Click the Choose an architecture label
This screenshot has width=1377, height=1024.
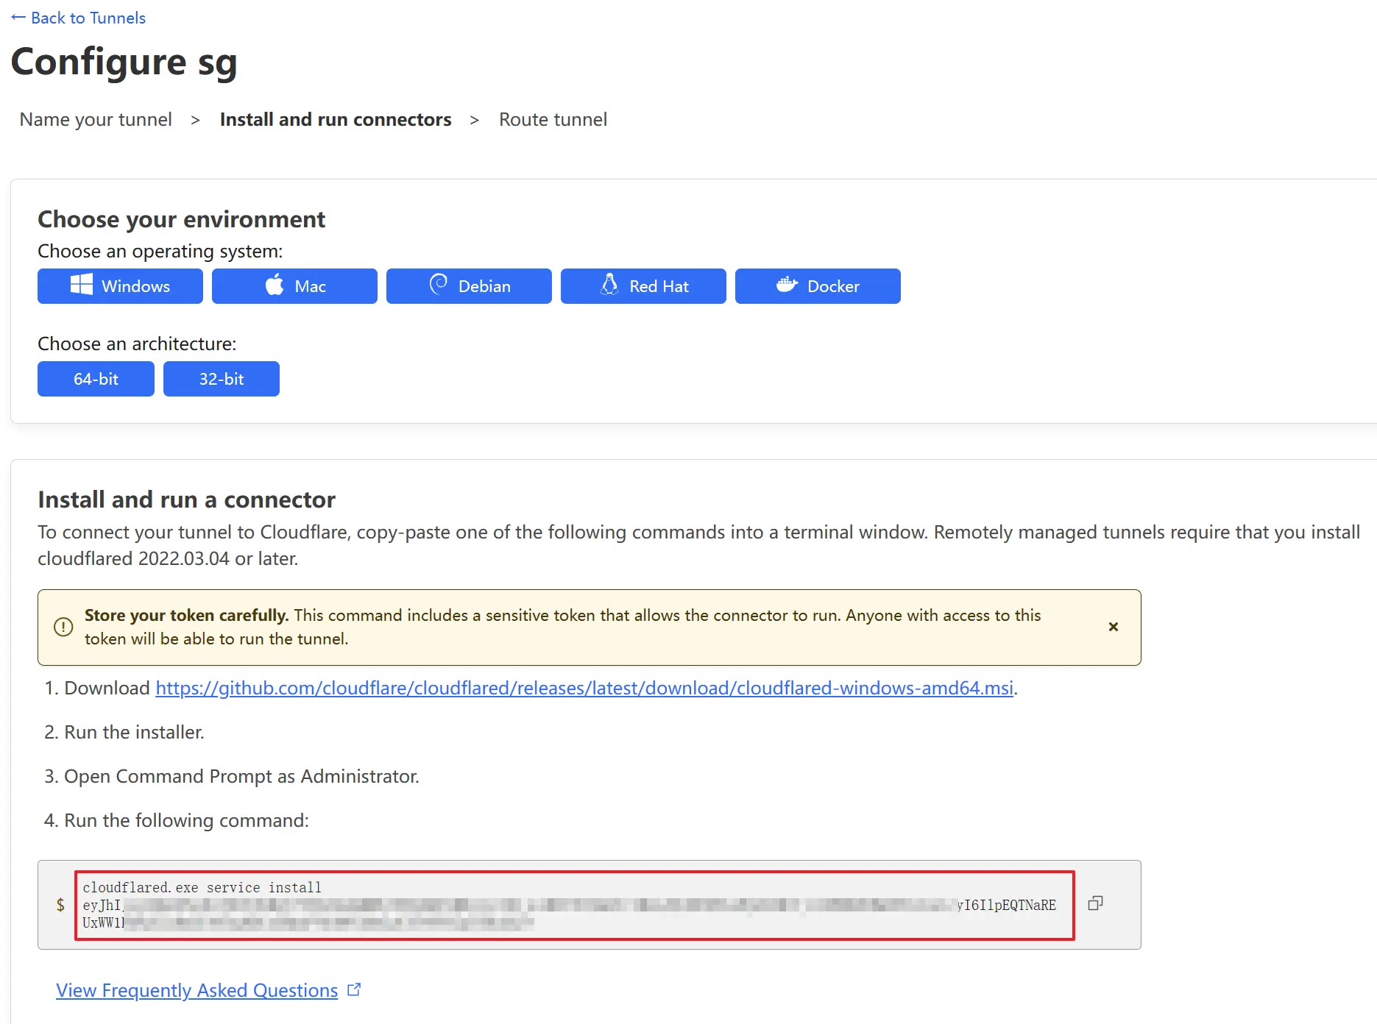click(137, 344)
